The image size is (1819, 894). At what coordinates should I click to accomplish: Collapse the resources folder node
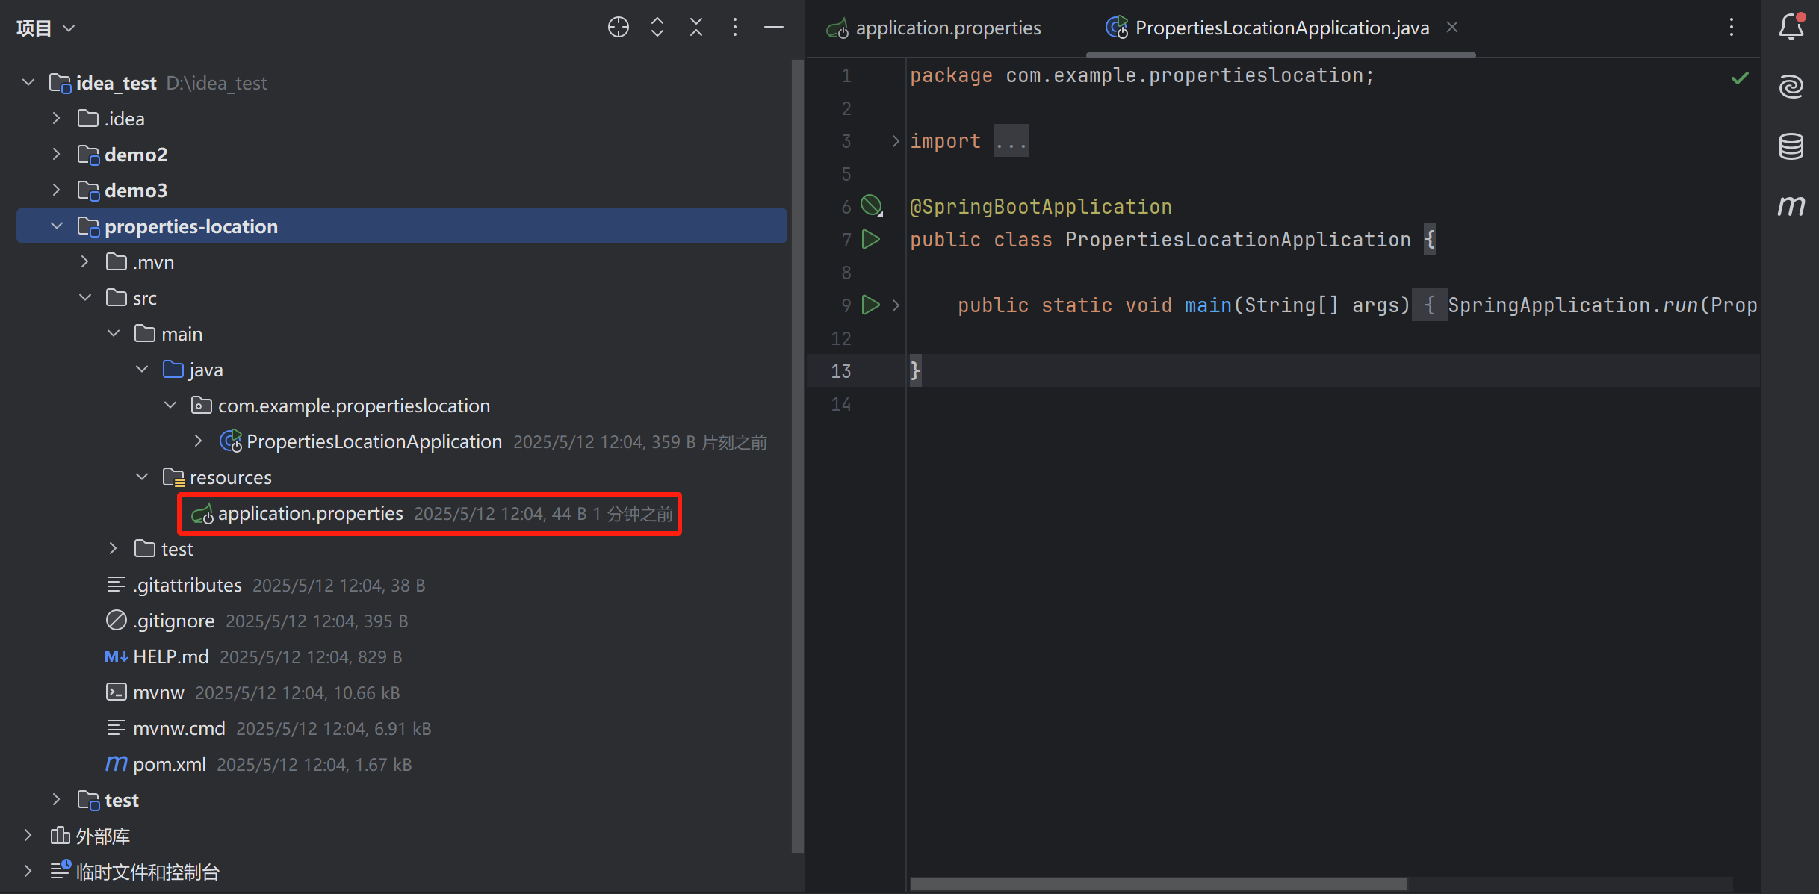142,477
